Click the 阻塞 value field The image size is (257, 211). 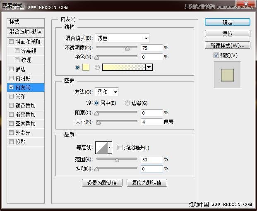click(152, 113)
